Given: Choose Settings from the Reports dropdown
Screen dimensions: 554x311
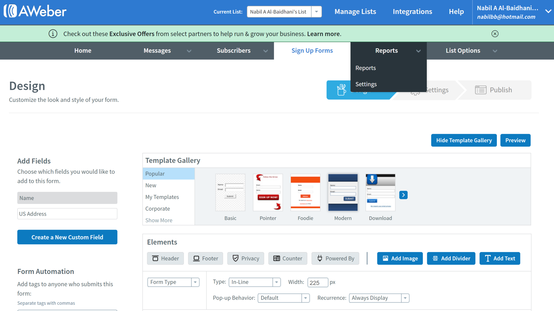Looking at the screenshot, I should 366,84.
